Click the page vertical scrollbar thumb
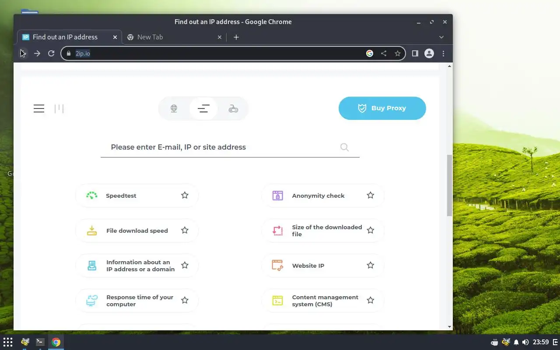The height and width of the screenshot is (350, 560). [449, 185]
